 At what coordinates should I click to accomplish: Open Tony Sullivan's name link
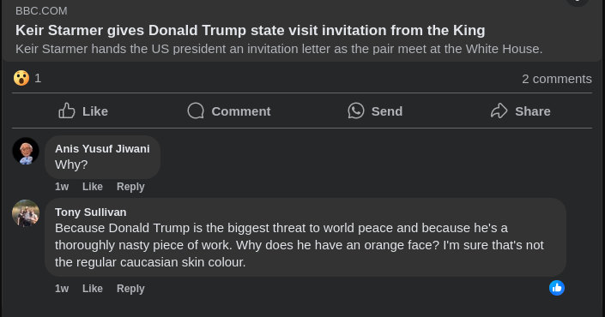tap(91, 212)
